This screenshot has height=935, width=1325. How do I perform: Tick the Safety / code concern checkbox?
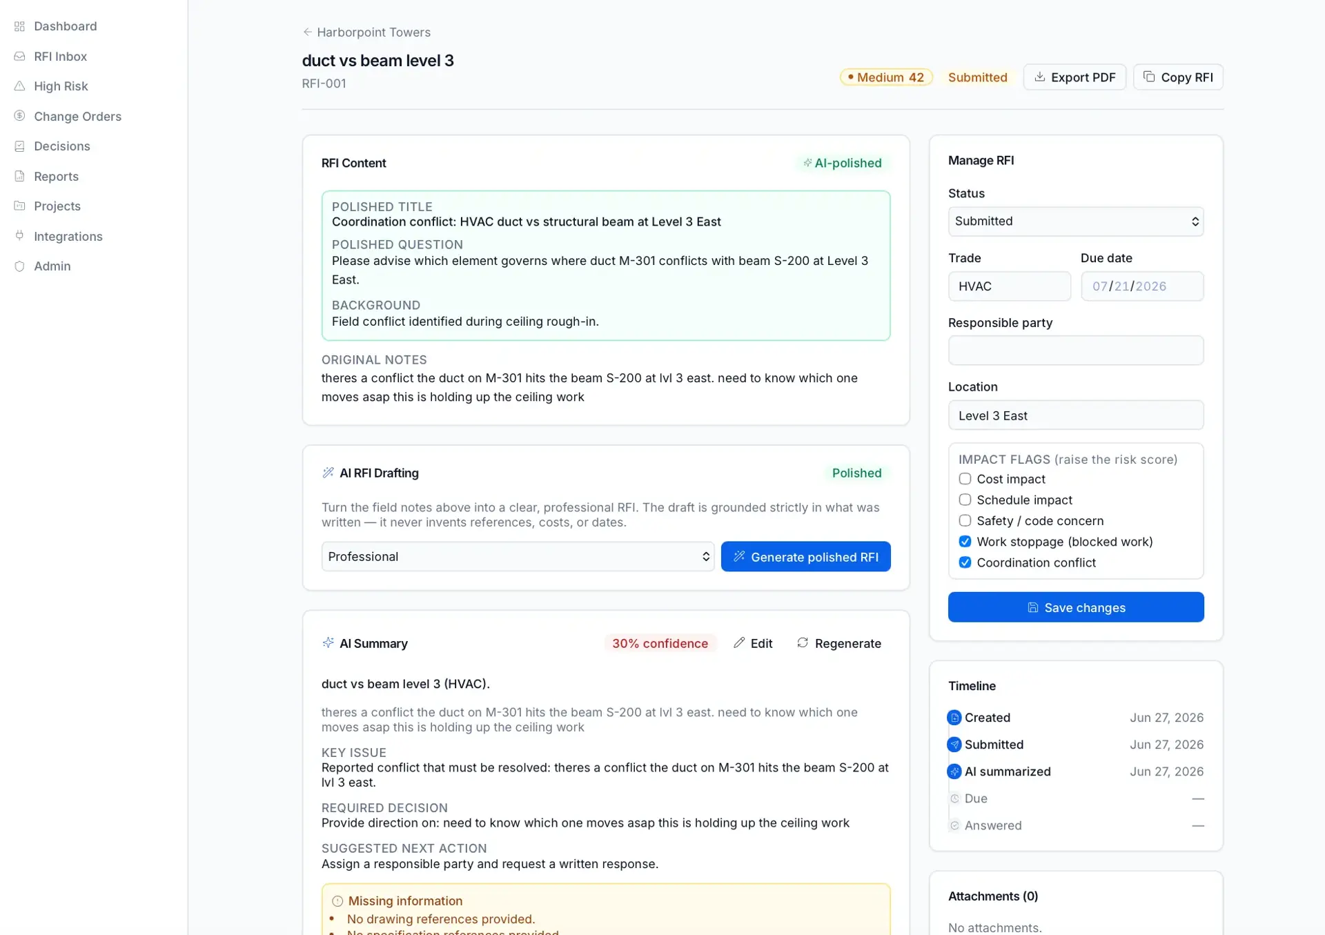point(965,520)
